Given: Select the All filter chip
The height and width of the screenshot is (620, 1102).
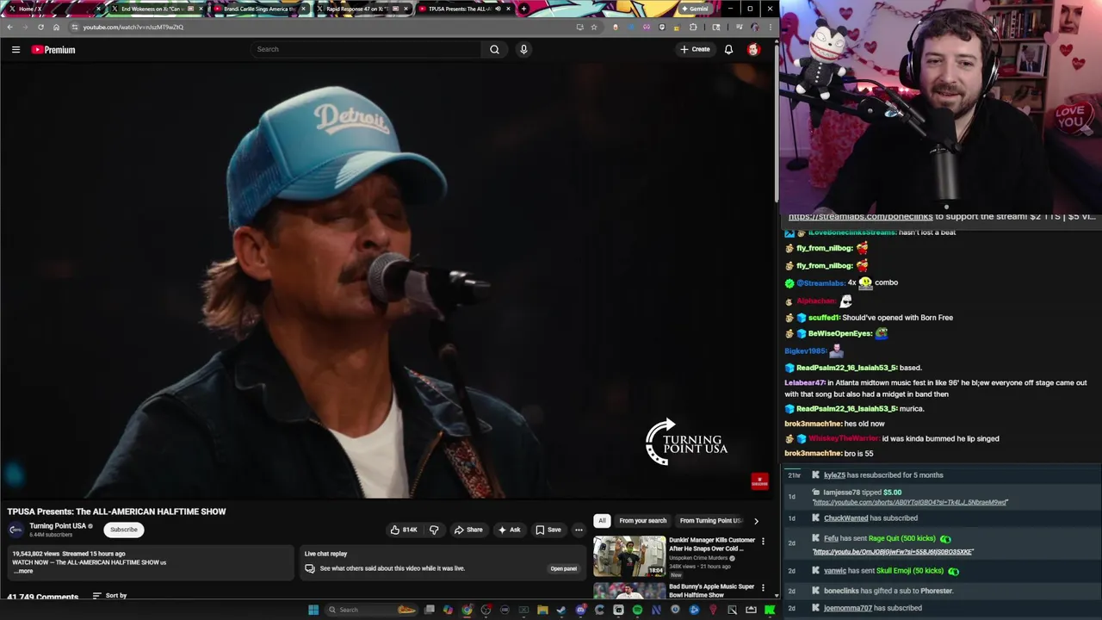Looking at the screenshot, I should point(602,520).
